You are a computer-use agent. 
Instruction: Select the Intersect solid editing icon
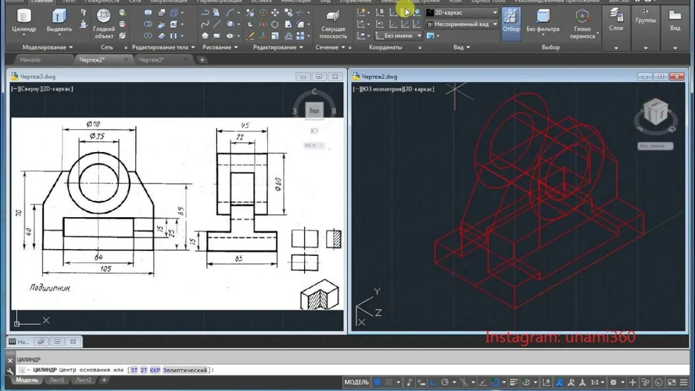(x=148, y=35)
